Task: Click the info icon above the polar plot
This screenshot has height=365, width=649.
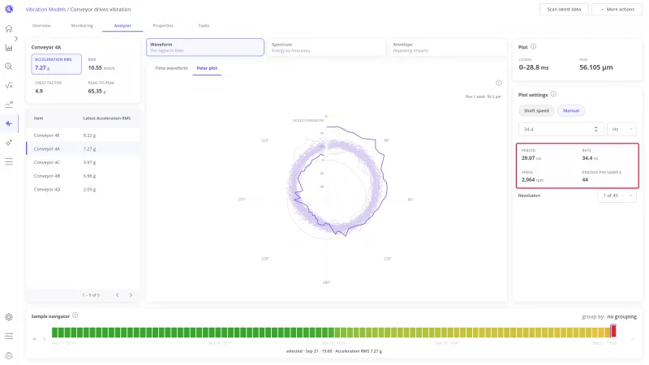Action: coord(499,84)
